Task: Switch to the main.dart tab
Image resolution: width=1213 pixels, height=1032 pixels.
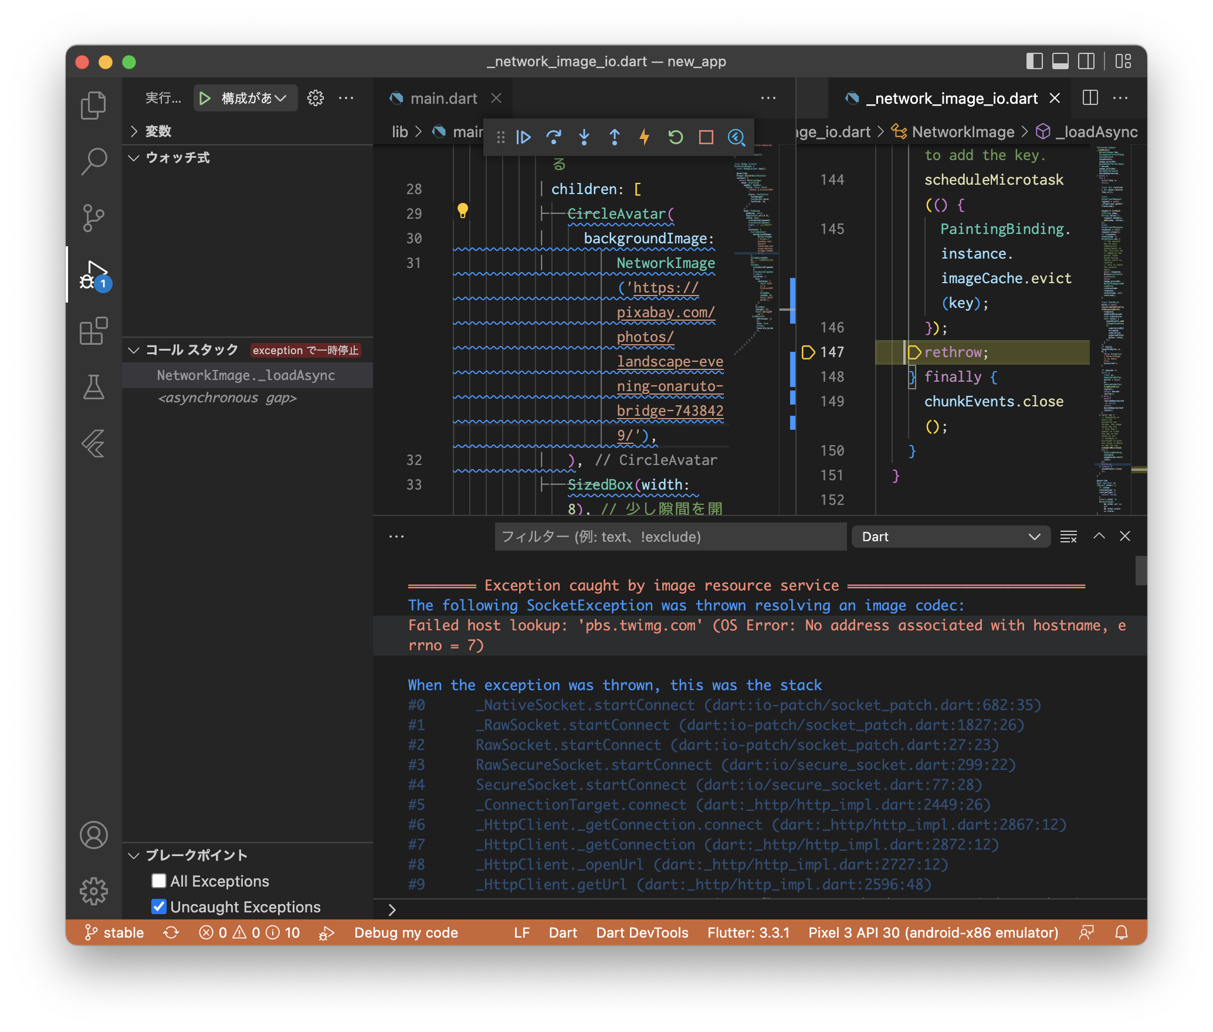Action: [443, 99]
